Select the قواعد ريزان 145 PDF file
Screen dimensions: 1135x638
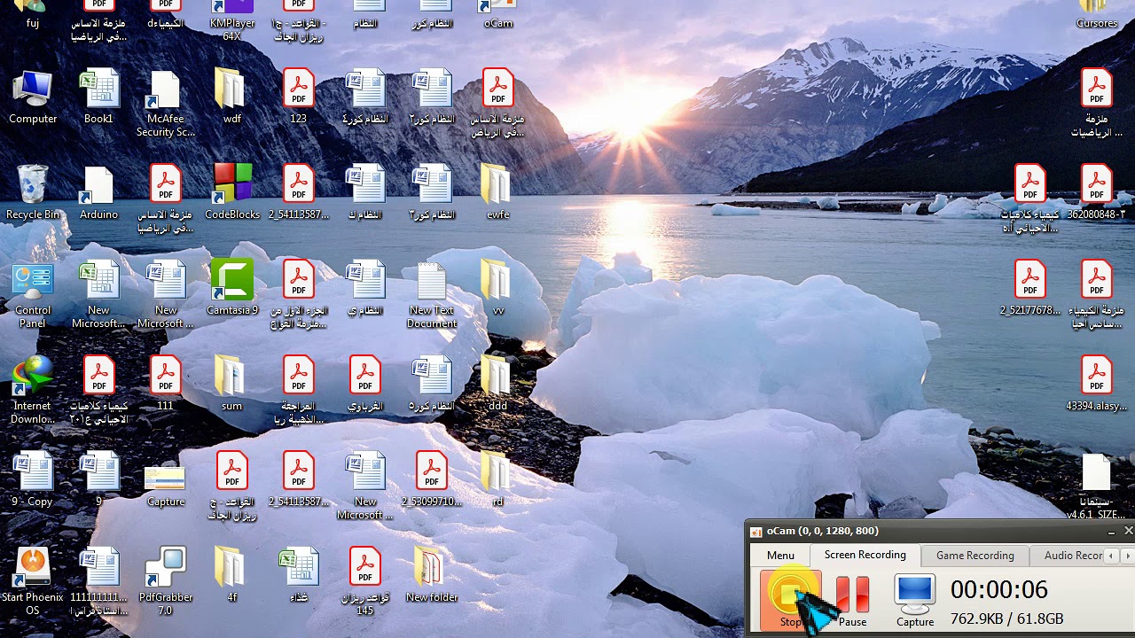pyautogui.click(x=364, y=582)
